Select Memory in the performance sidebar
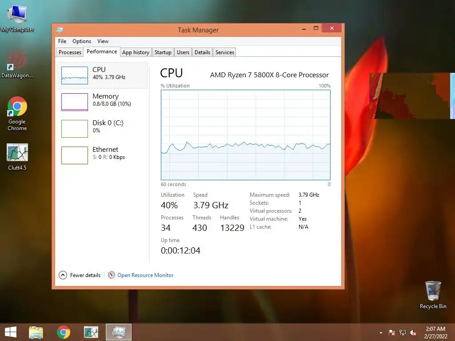Viewport: 455px width, 341px height. point(102,102)
